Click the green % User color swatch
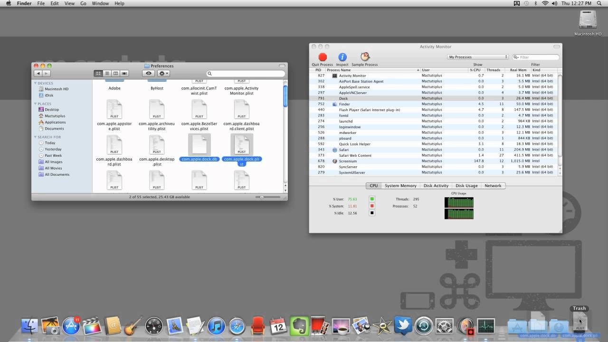The image size is (608, 342). click(x=372, y=199)
